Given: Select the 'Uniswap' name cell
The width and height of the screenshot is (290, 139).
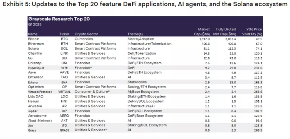Looking at the screenshot, I should (35, 63).
